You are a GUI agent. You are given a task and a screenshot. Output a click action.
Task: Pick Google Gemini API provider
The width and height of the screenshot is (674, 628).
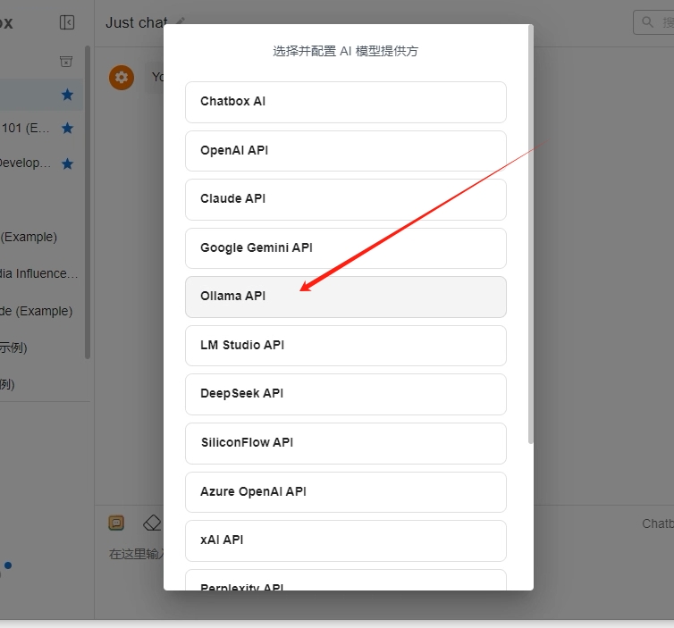(x=346, y=248)
